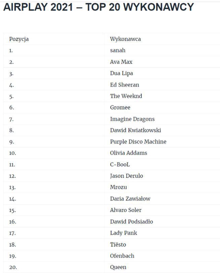Click the Ed Sheeran entry
The width and height of the screenshot is (220, 273).
point(124,85)
